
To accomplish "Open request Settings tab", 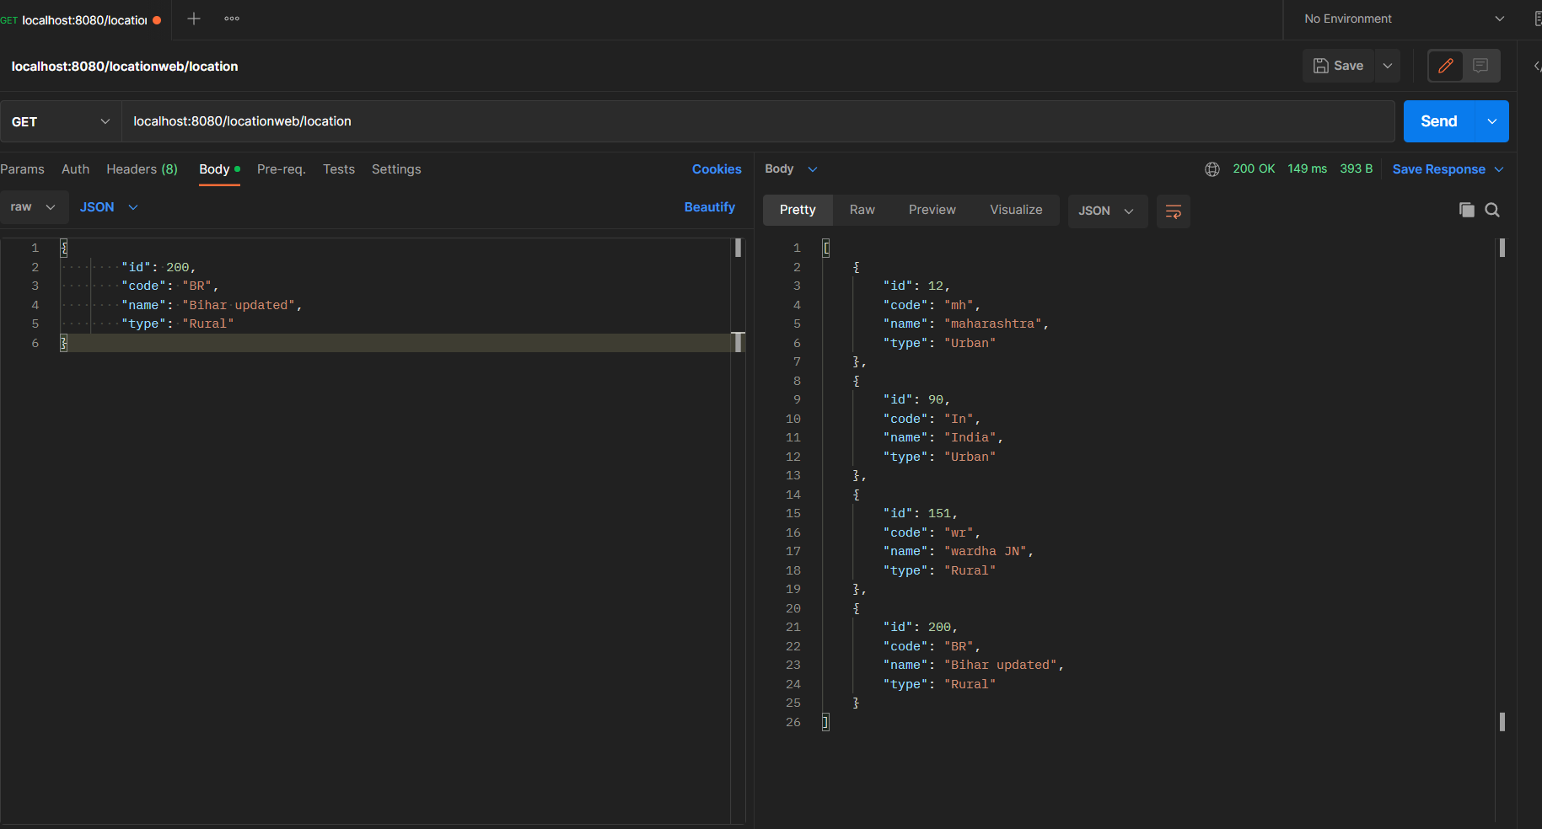I will click(x=396, y=169).
